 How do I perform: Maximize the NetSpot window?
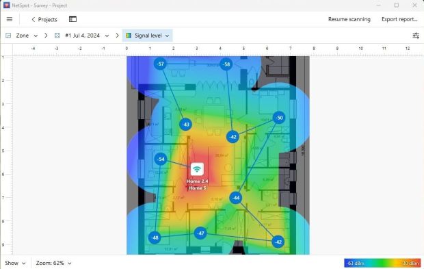tap(397, 5)
